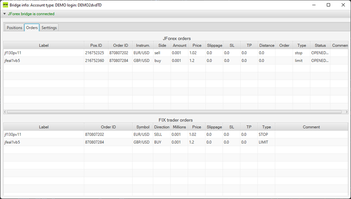Sort JForex orders by Side column
351x199 pixels.
162,45
